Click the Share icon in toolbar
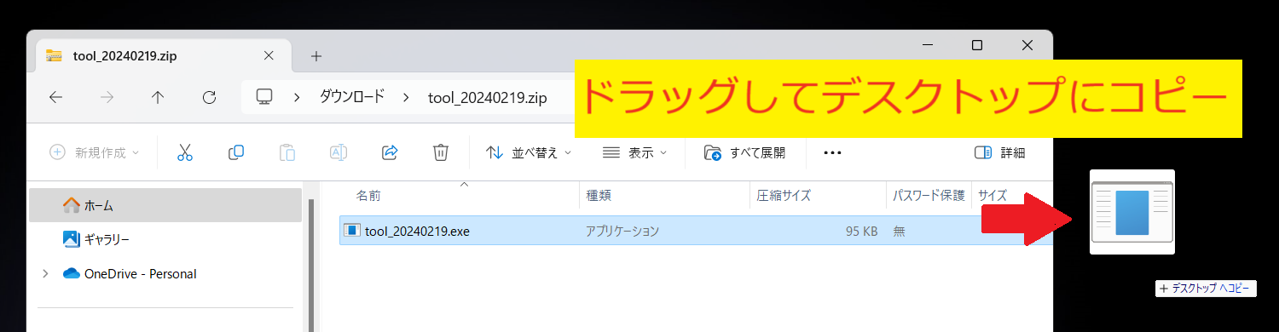This screenshot has height=332, width=1279. (x=390, y=153)
